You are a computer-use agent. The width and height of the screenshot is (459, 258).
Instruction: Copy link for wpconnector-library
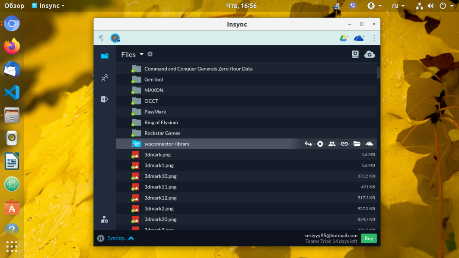(344, 144)
